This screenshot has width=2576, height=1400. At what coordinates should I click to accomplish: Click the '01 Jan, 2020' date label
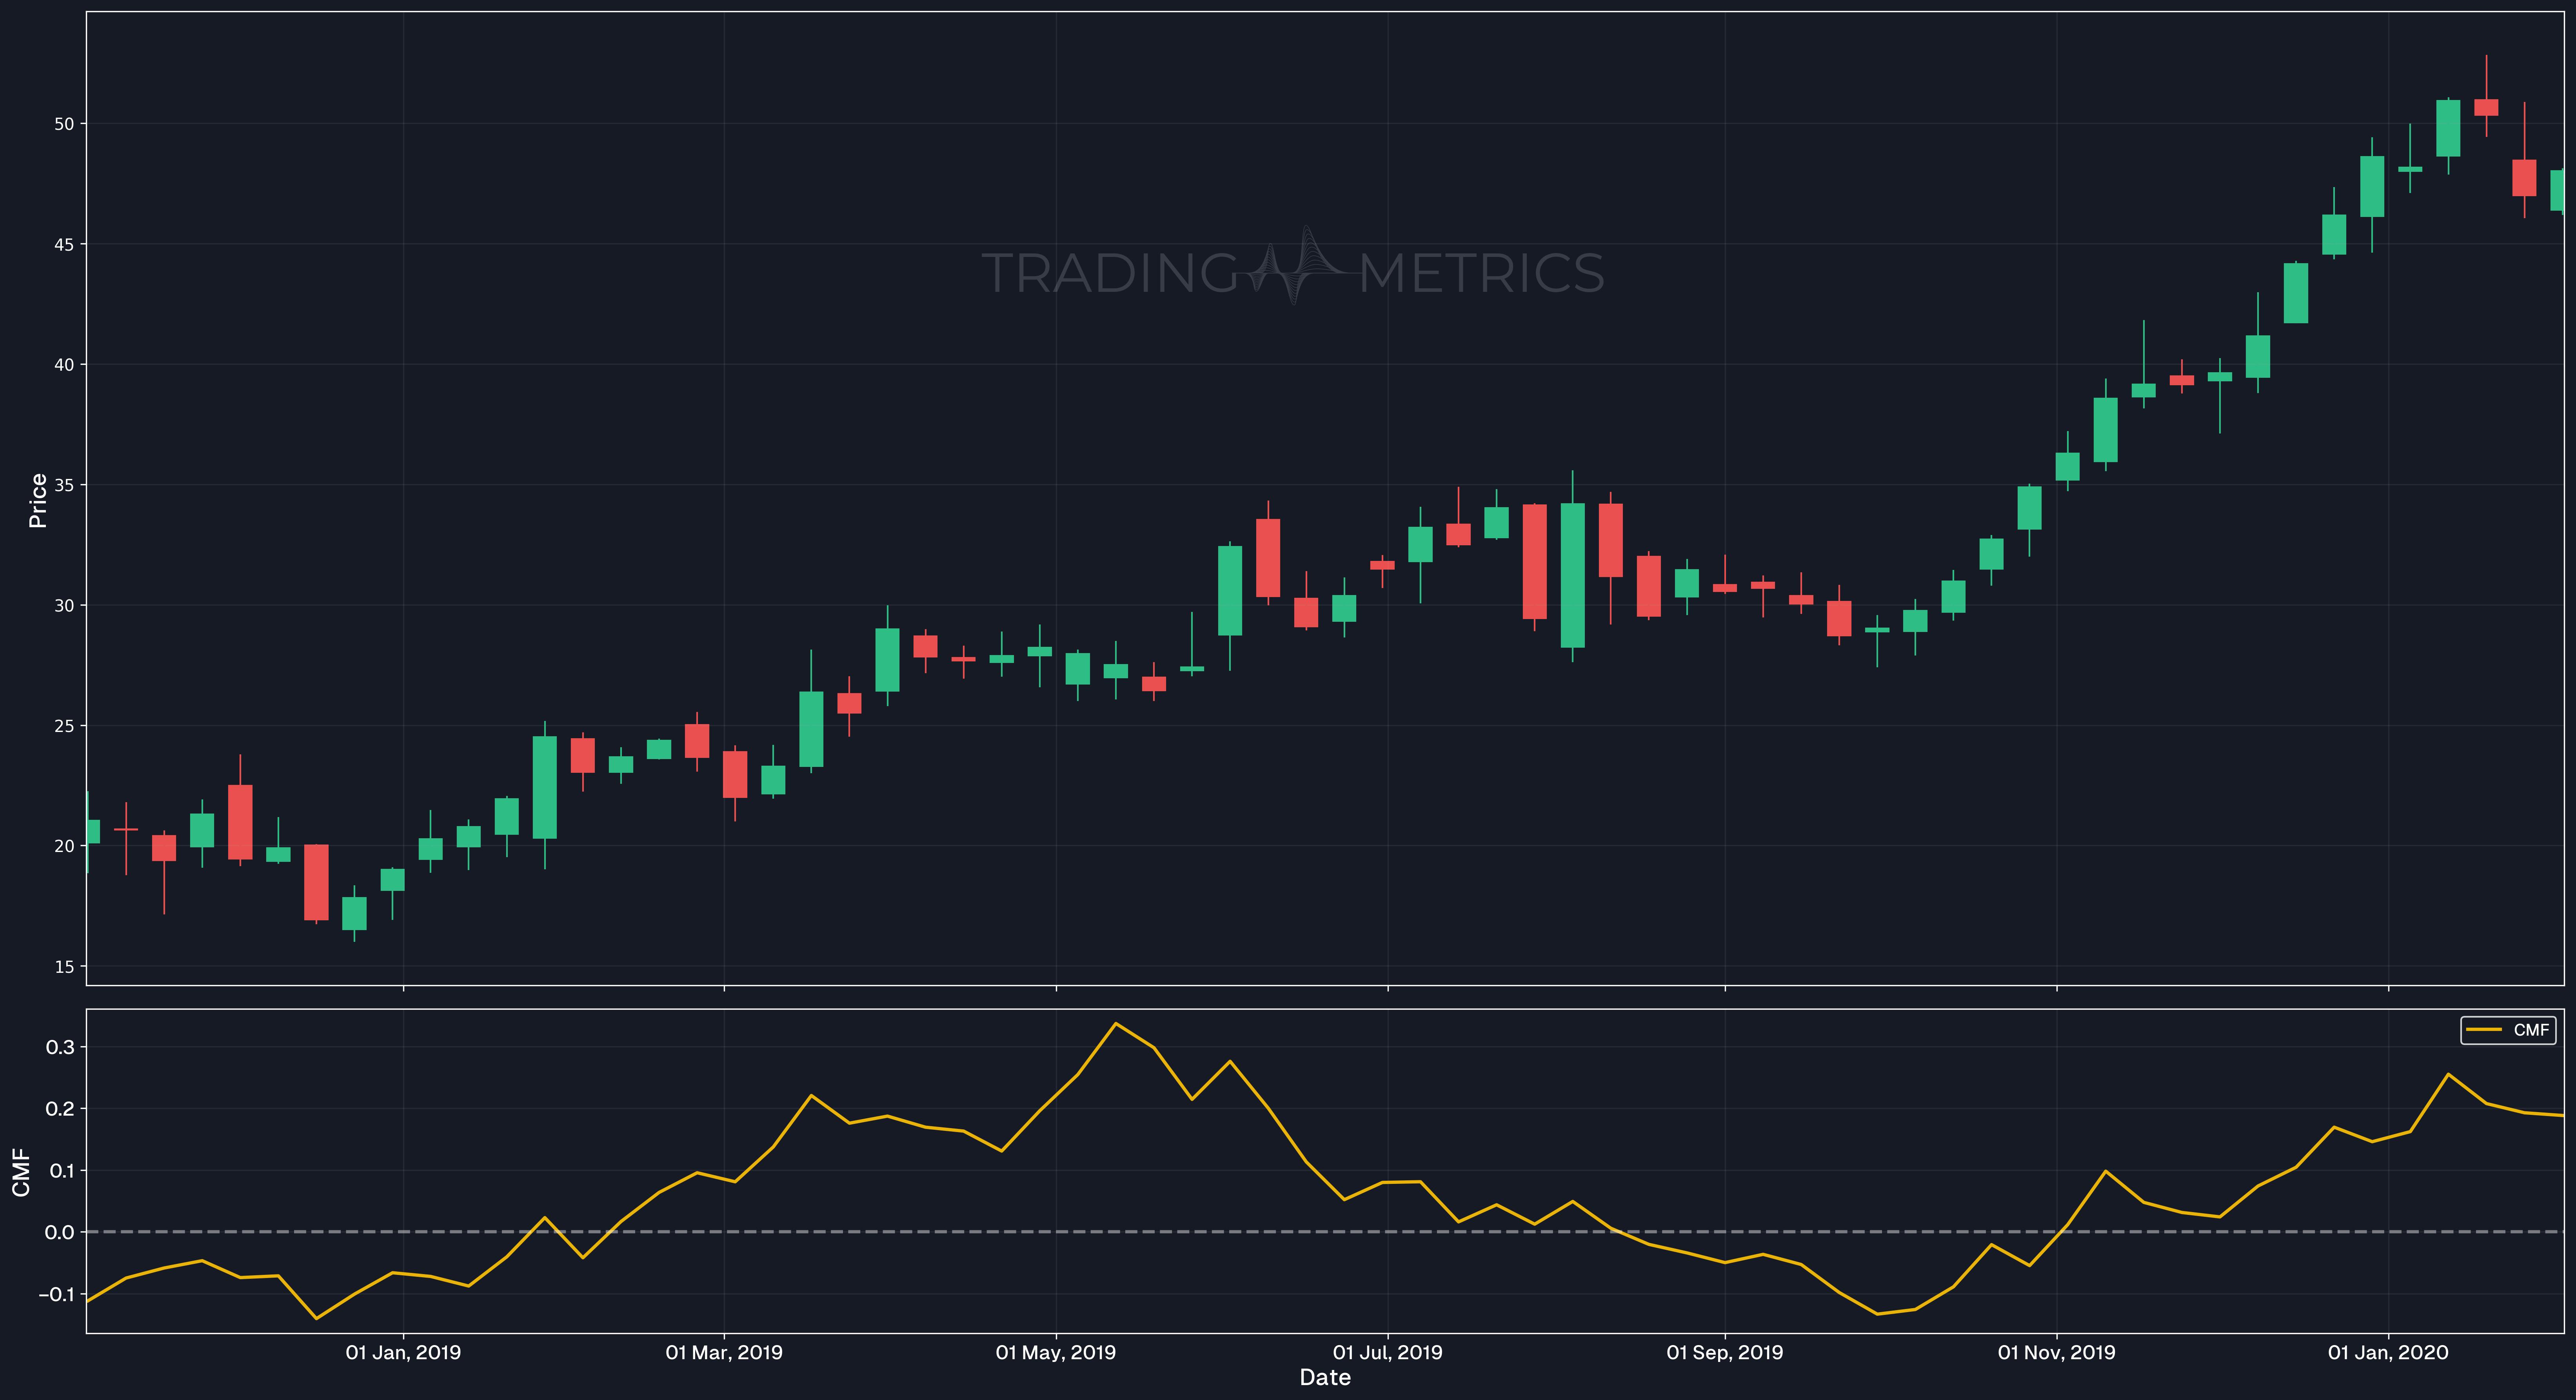click(2388, 1353)
